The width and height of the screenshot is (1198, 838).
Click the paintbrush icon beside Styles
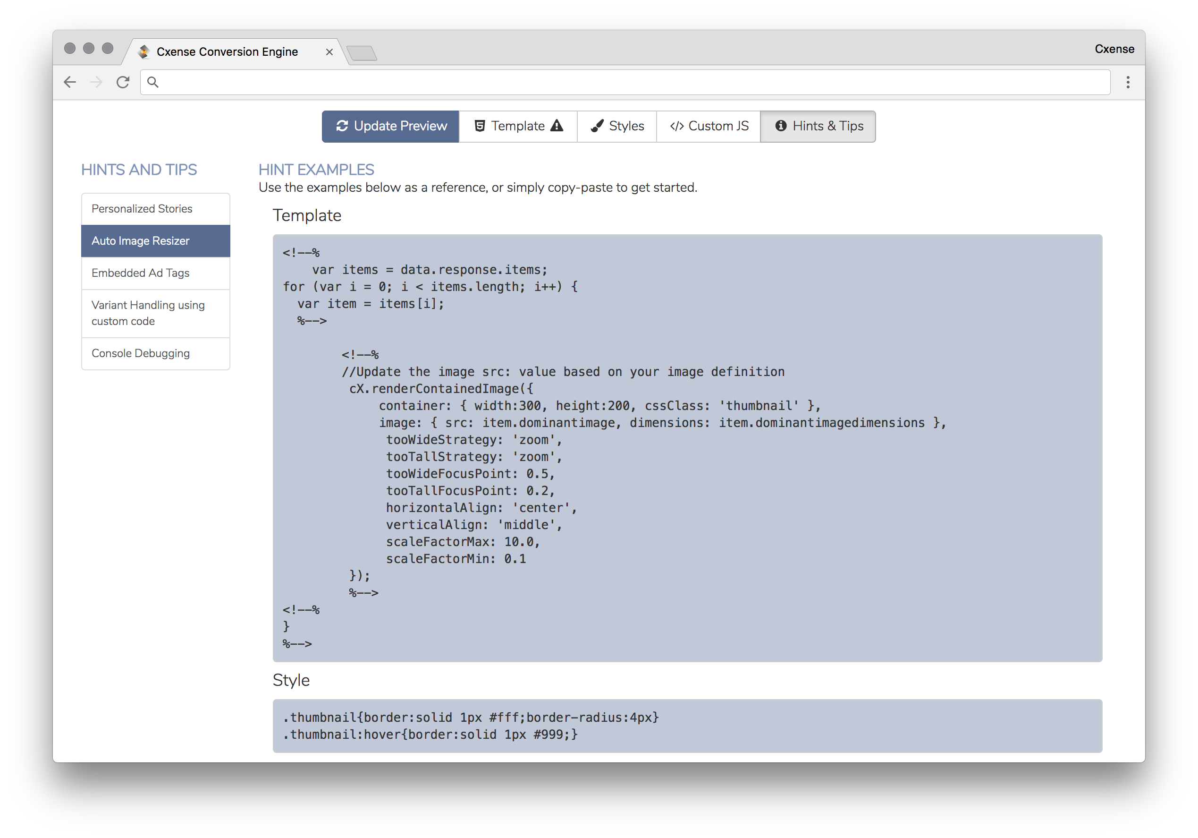click(x=597, y=126)
